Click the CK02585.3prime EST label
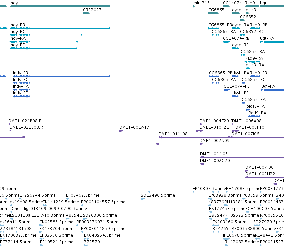 (56, 222)
